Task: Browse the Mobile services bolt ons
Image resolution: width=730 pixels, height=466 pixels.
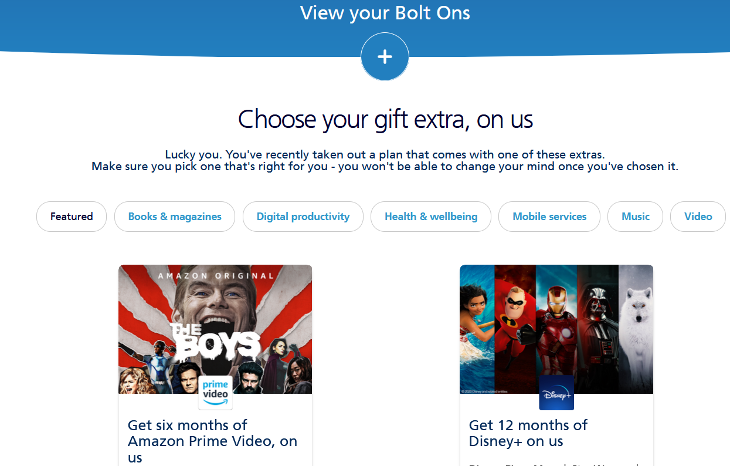Action: [549, 217]
